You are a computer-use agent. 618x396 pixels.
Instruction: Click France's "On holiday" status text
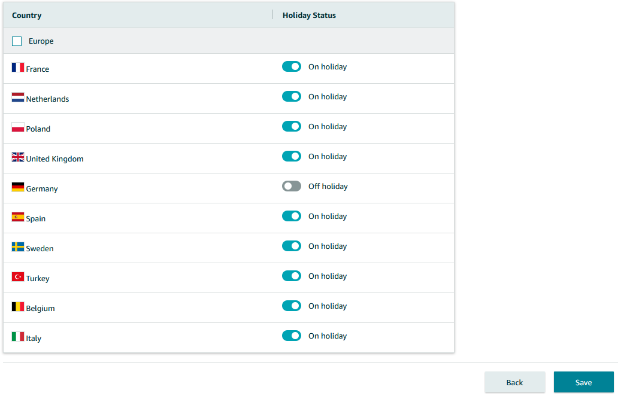[328, 67]
